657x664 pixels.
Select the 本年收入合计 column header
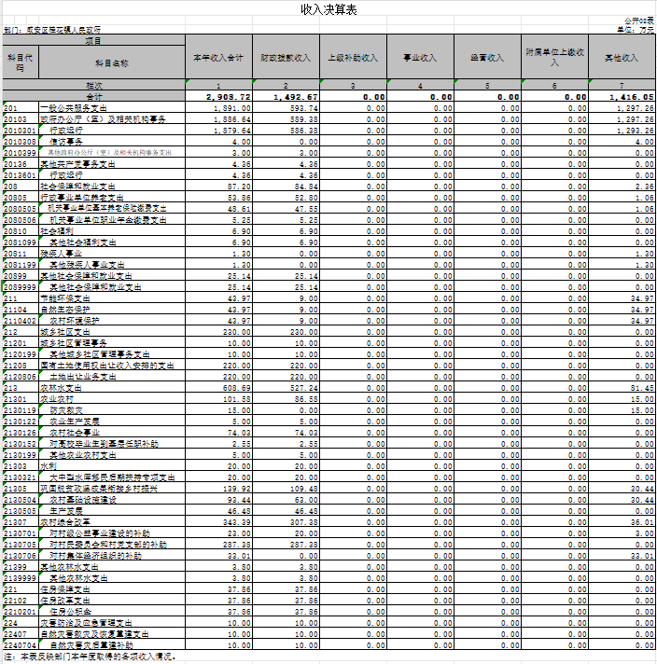pyautogui.click(x=218, y=57)
